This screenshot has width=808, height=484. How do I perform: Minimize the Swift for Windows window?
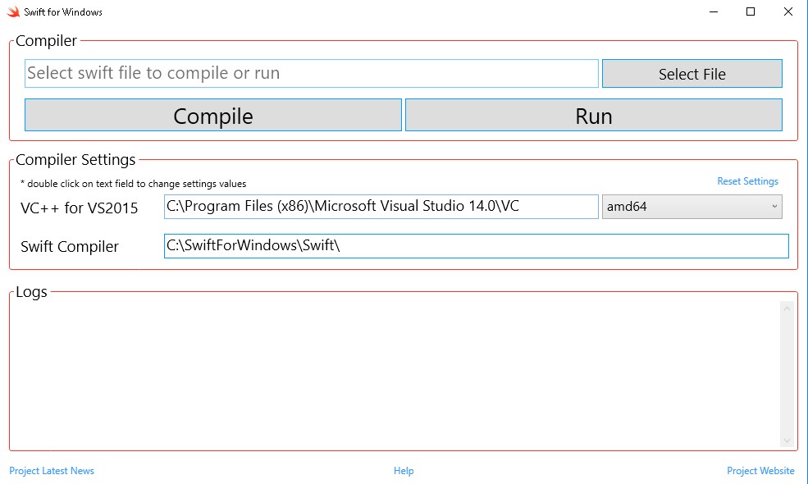pyautogui.click(x=714, y=11)
